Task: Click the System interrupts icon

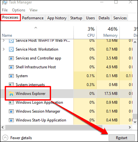Action: click(11, 84)
